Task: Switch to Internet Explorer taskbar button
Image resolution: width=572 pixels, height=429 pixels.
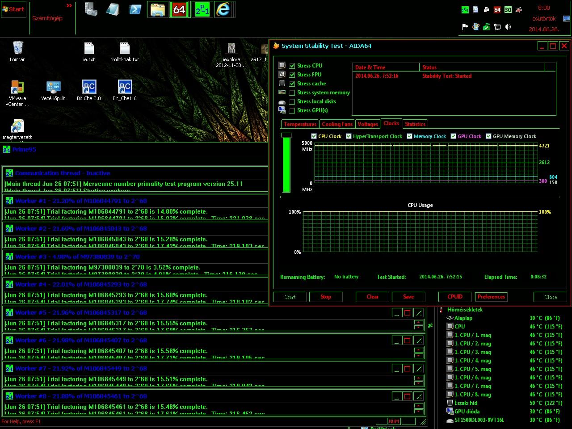Action: pos(223,9)
